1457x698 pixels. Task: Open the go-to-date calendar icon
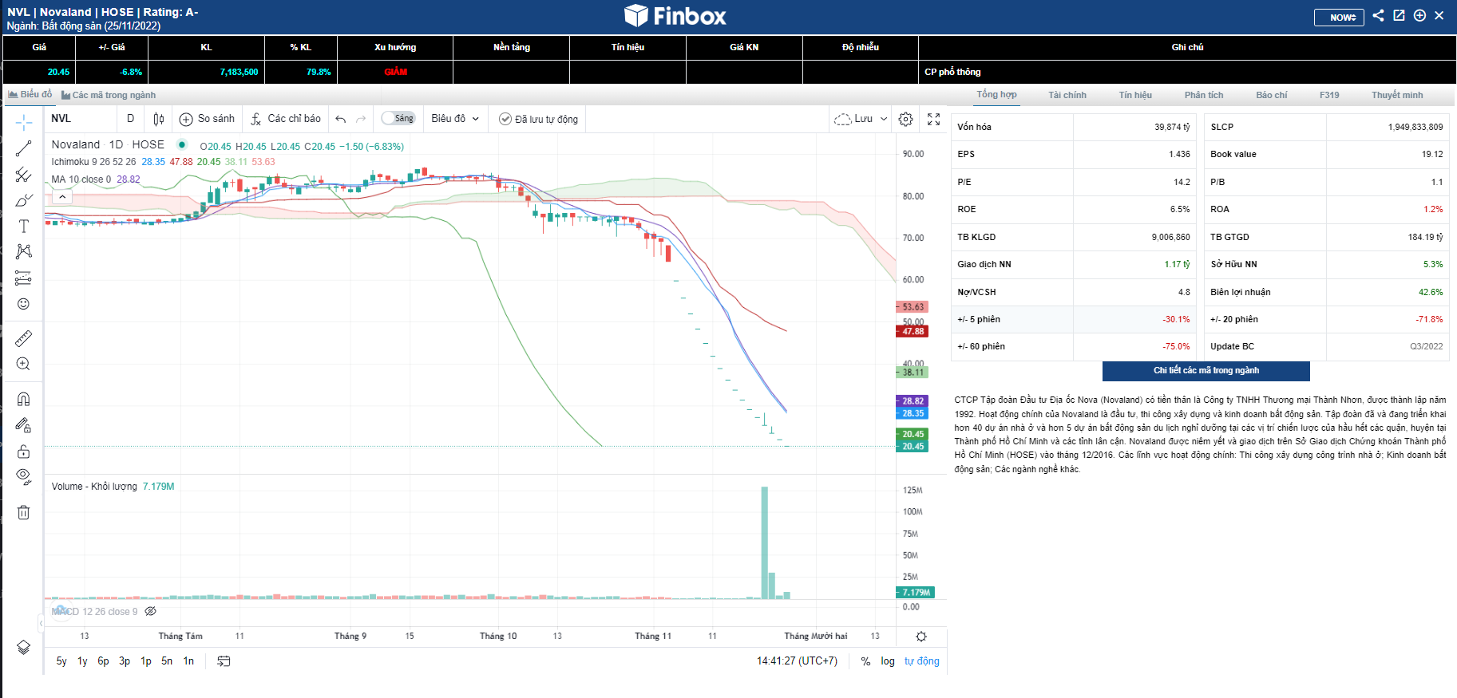[224, 661]
